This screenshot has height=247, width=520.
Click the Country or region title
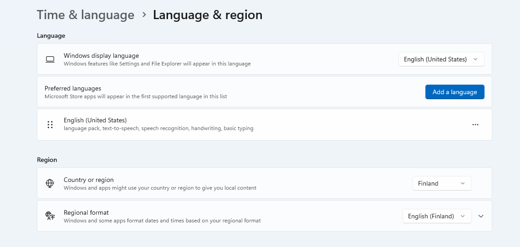tap(89, 180)
